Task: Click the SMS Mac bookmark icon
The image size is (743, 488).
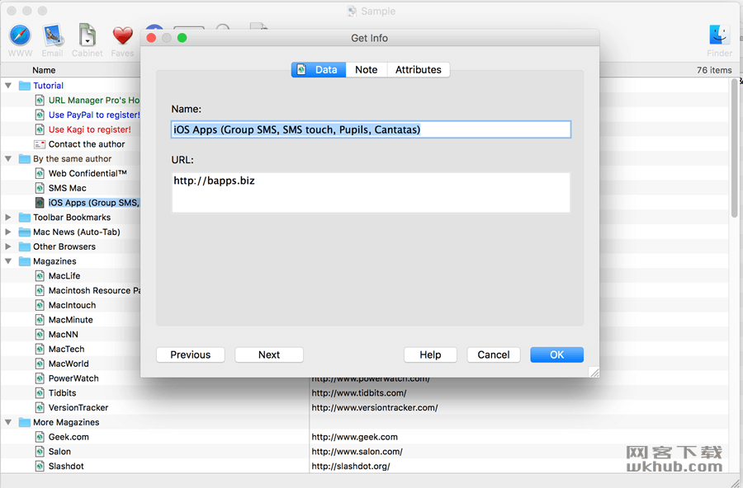Action: click(x=40, y=189)
